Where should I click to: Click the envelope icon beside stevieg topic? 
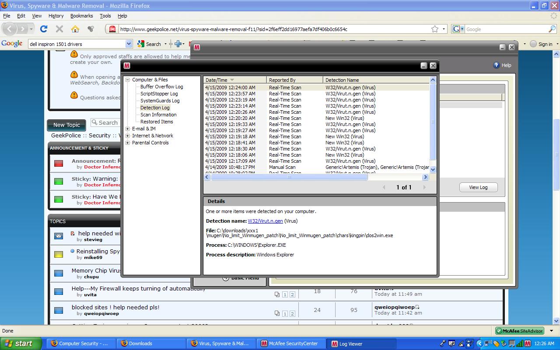(59, 236)
